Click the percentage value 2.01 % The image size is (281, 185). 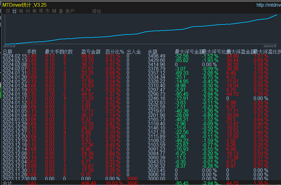pyautogui.click(x=113, y=56)
